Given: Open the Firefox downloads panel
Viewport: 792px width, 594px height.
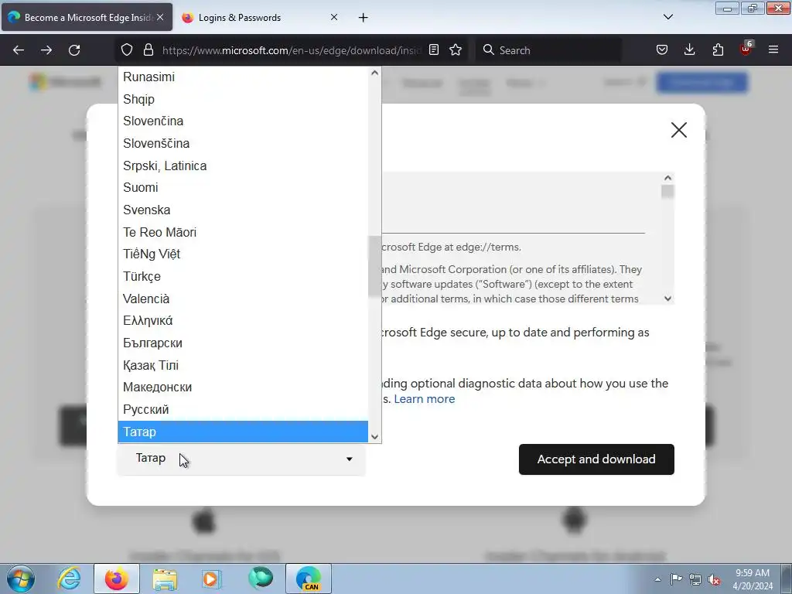Looking at the screenshot, I should point(689,50).
